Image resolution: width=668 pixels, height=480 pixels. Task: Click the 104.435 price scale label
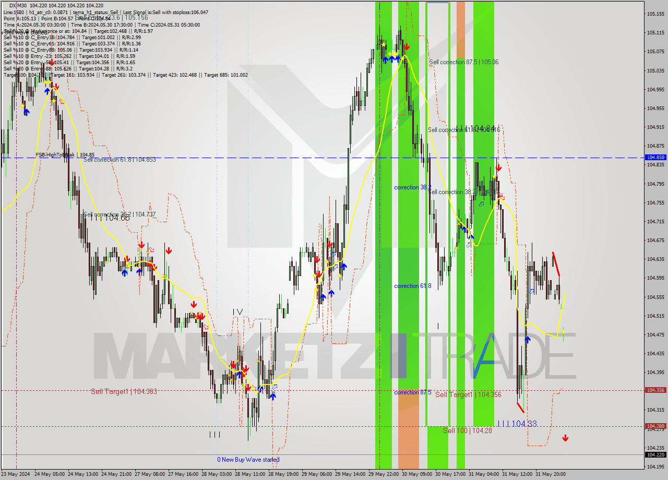click(655, 353)
